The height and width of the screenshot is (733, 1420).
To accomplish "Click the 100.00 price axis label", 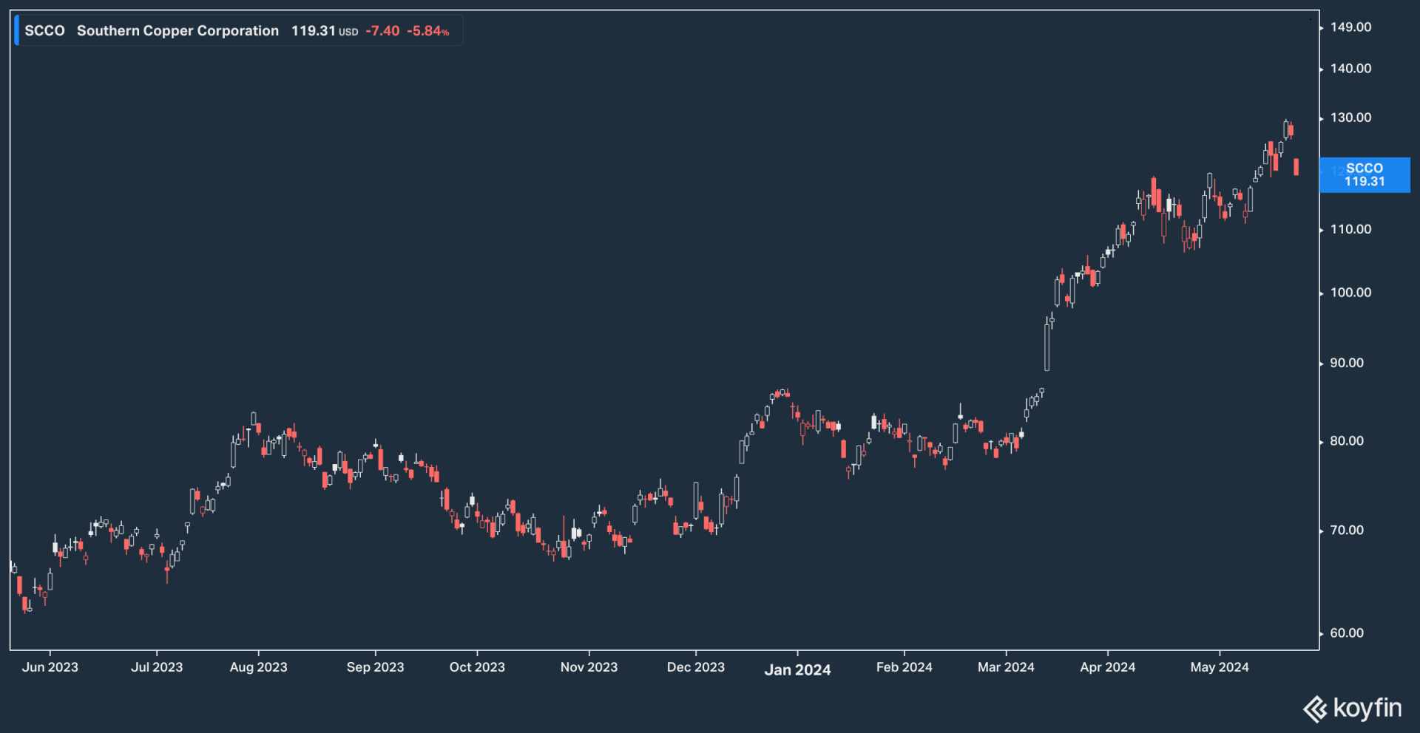I will 1350,293.
